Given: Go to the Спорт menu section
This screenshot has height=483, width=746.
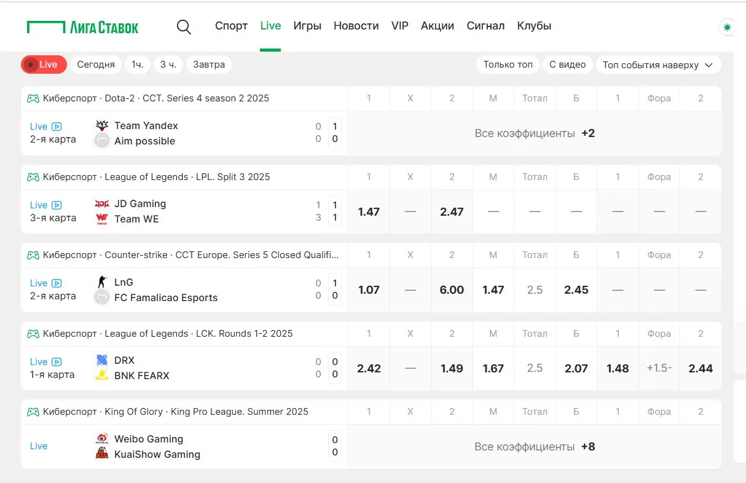Looking at the screenshot, I should click(231, 26).
